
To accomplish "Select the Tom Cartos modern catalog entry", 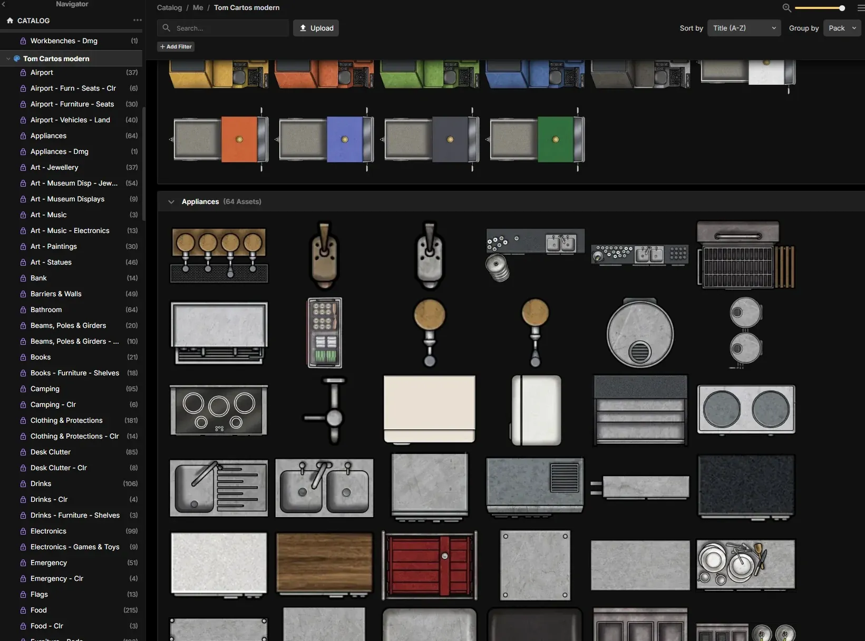I will coord(71,59).
